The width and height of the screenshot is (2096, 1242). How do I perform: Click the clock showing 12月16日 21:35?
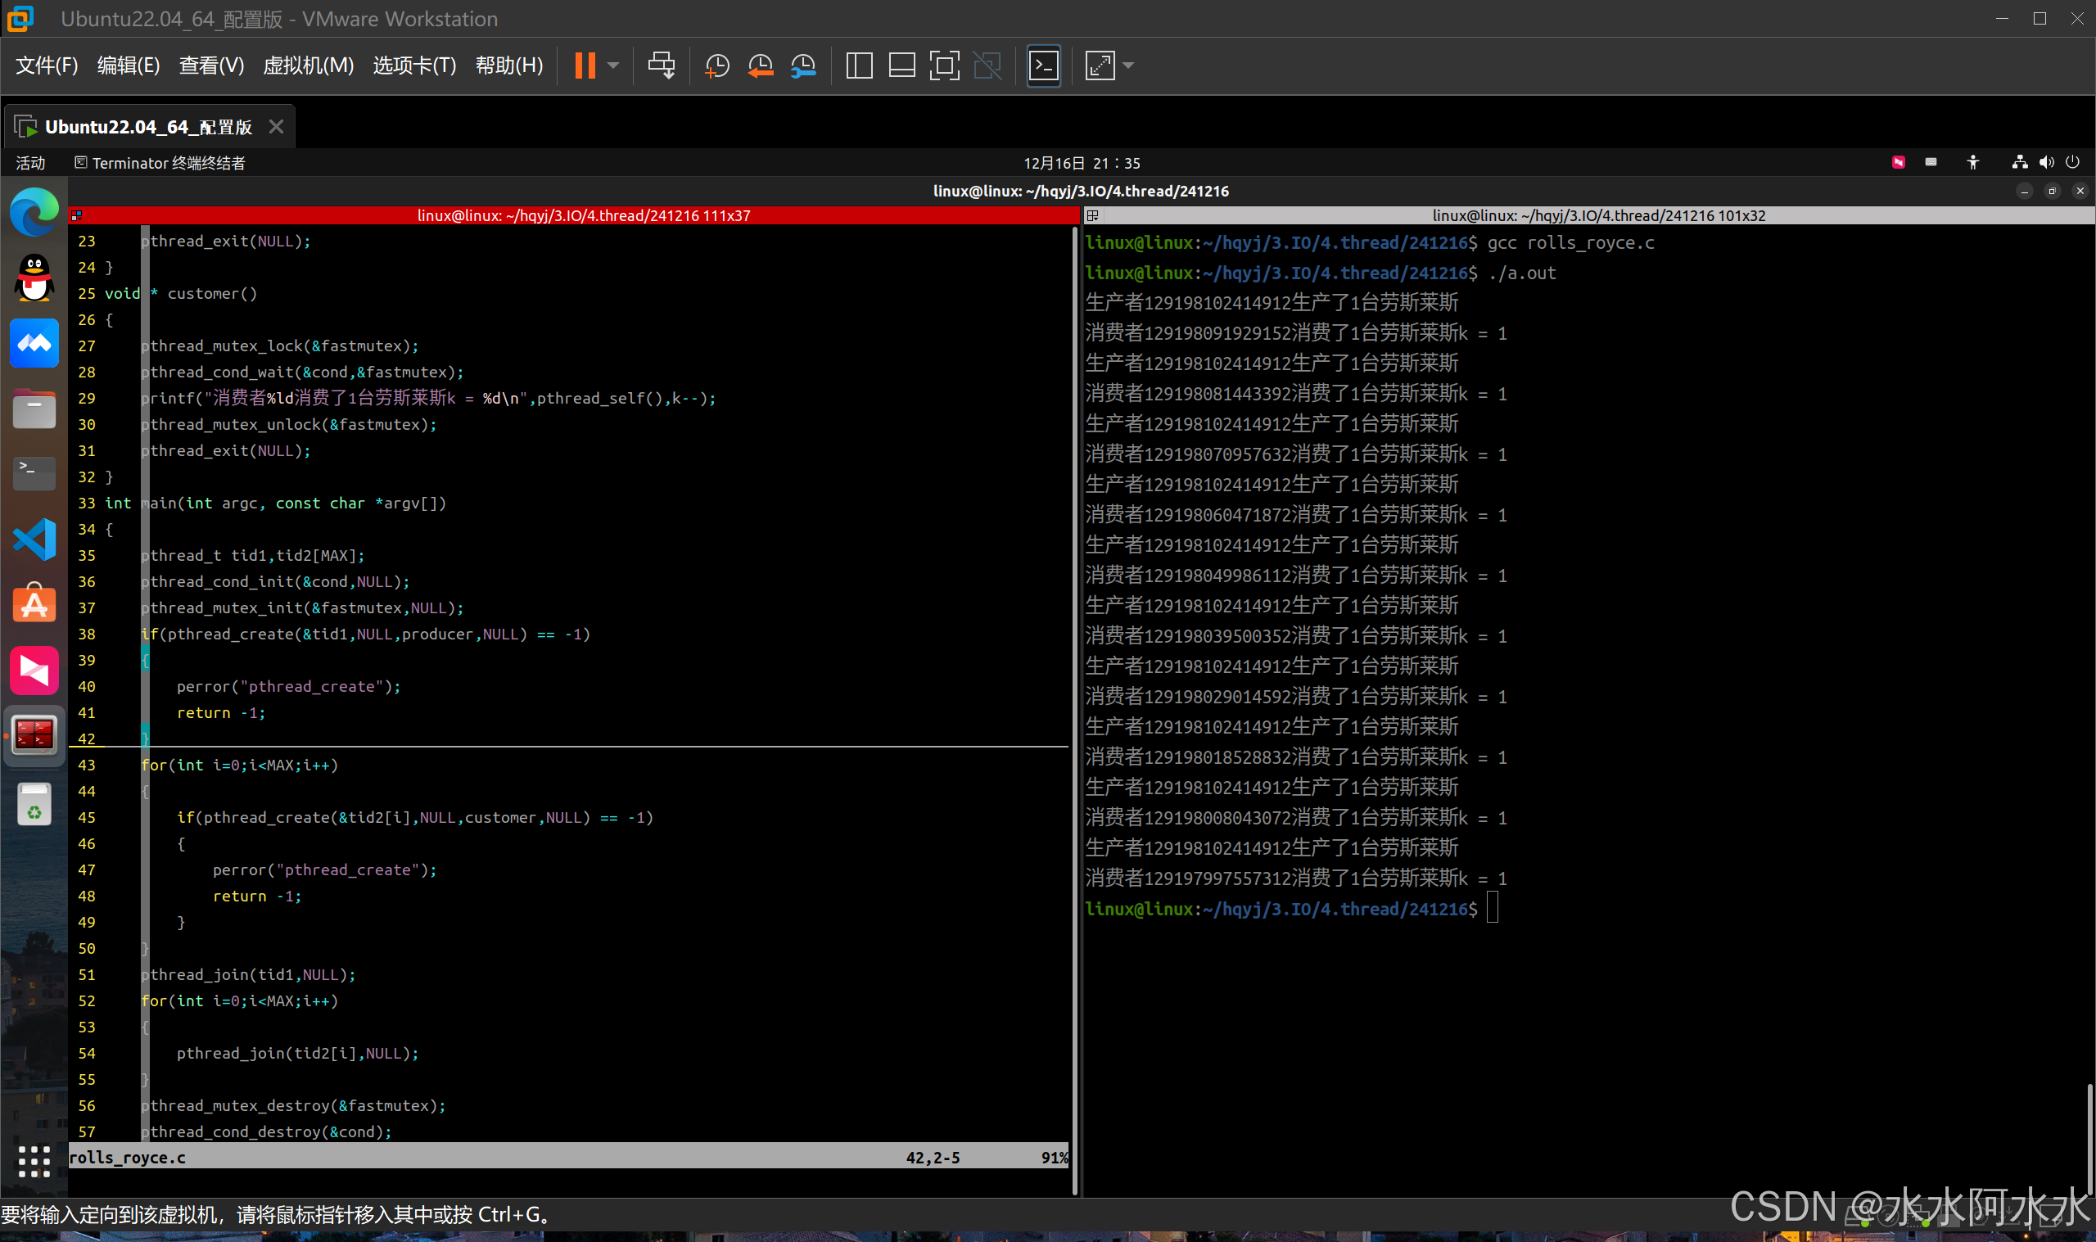click(1081, 163)
